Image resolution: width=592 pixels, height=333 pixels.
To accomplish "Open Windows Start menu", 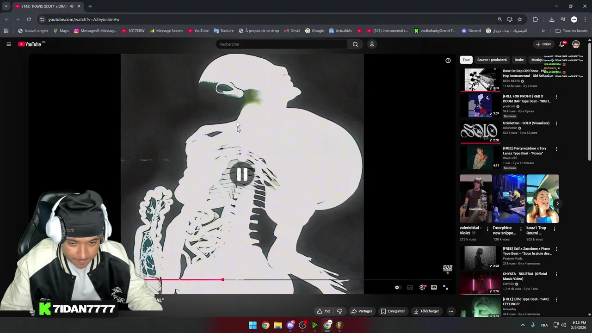I will click(x=253, y=325).
